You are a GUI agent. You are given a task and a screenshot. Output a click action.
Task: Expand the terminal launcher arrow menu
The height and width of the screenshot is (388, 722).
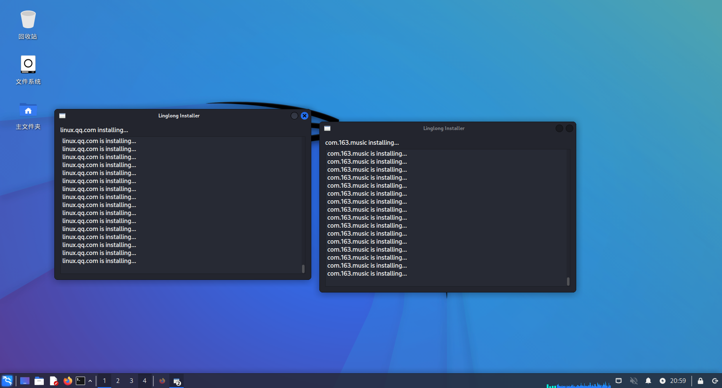tap(90, 381)
